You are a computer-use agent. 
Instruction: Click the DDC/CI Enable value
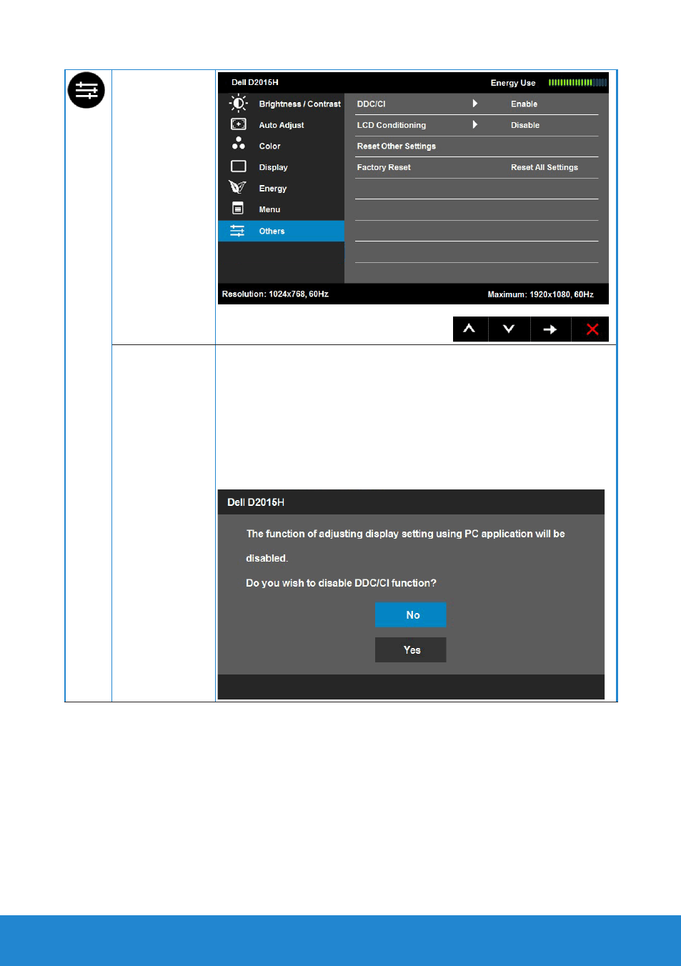524,104
